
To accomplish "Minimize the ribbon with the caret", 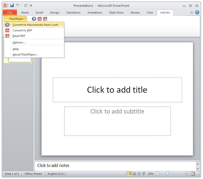I will point(192,13).
